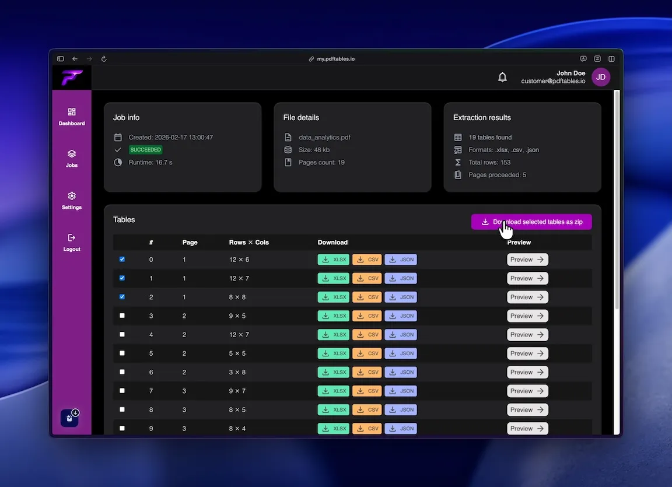
Task: Expand the preview for table 5
Action: (527, 353)
